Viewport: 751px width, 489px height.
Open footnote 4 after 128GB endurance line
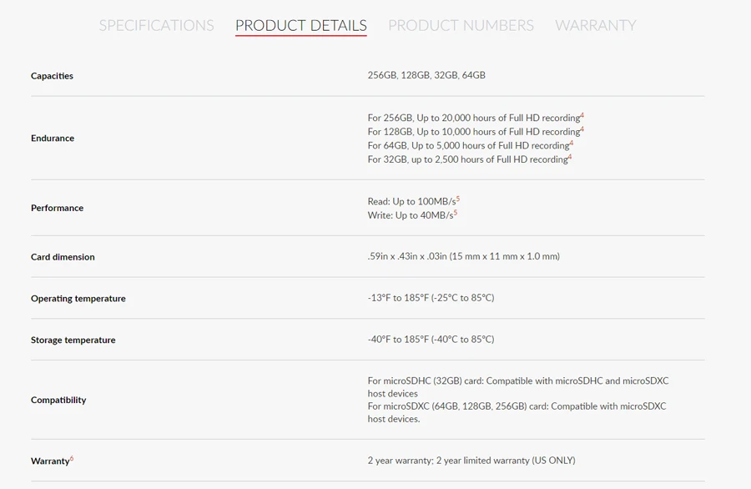[x=582, y=129]
